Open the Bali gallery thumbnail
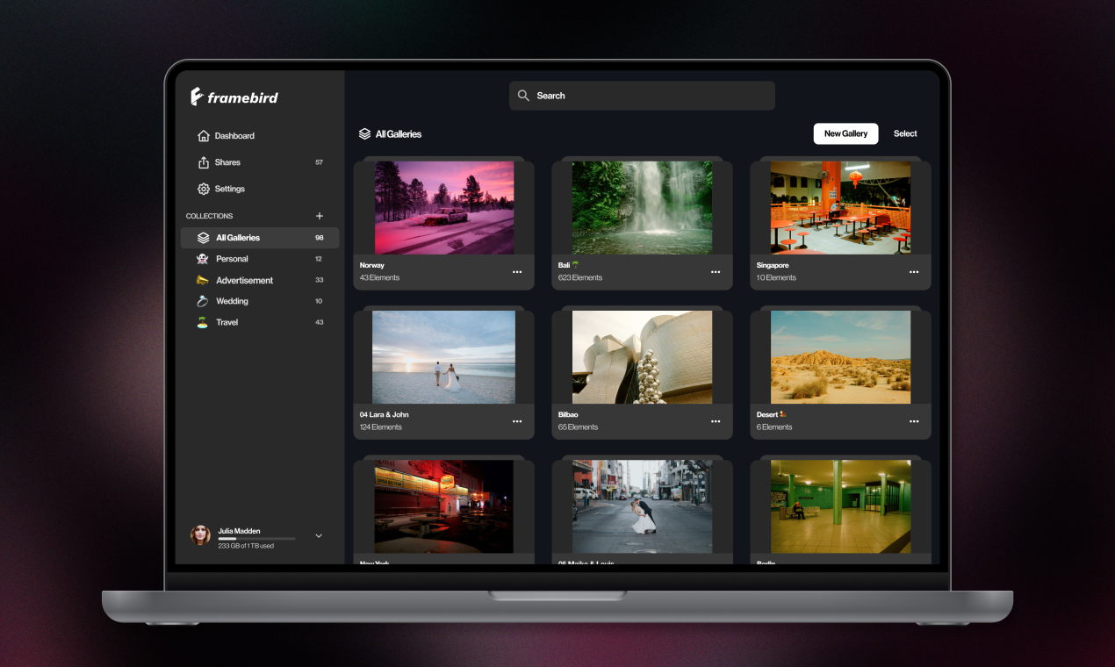 point(642,207)
